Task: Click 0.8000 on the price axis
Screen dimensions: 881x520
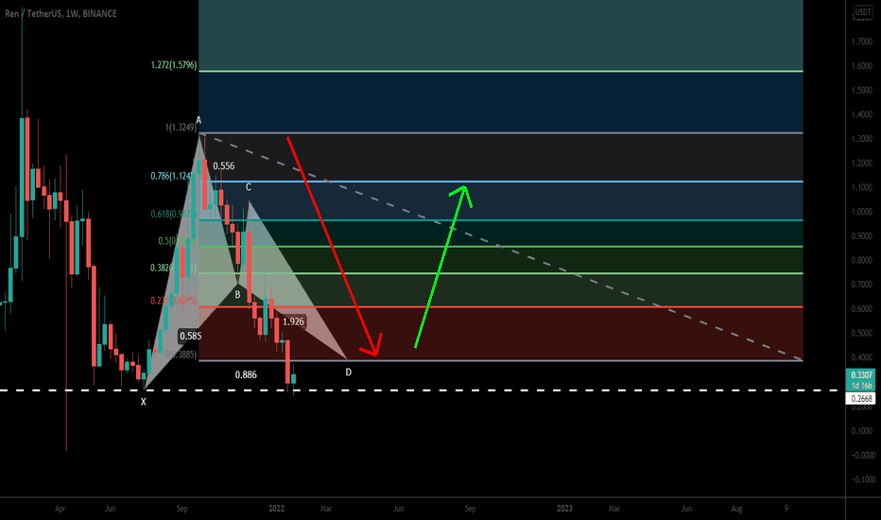Action: (862, 260)
